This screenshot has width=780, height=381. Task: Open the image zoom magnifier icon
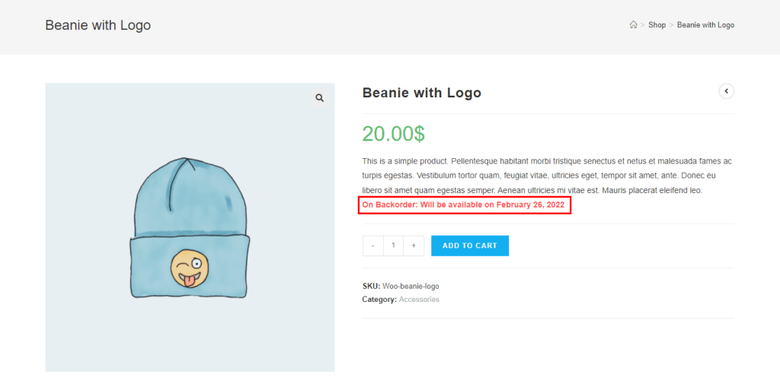point(320,98)
